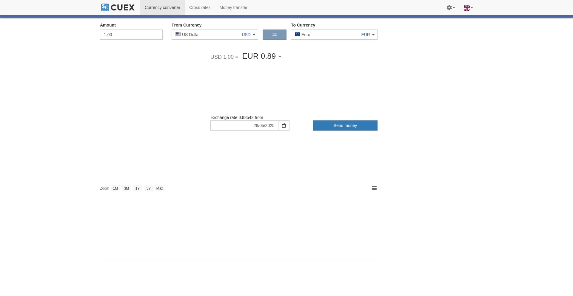Click the Send money button
573x296 pixels.
click(345, 125)
